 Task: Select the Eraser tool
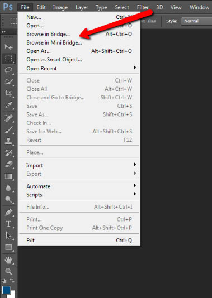[8, 165]
